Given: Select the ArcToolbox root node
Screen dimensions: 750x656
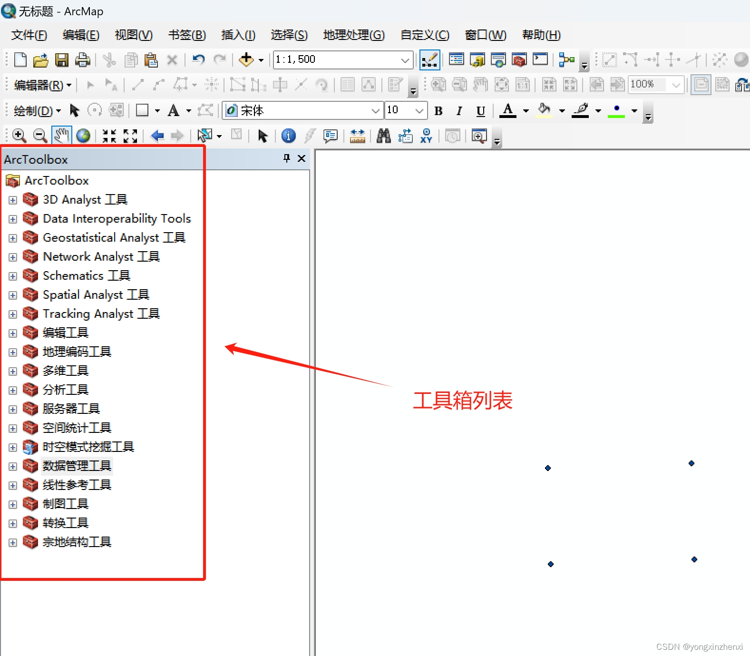Looking at the screenshot, I should tap(57, 181).
